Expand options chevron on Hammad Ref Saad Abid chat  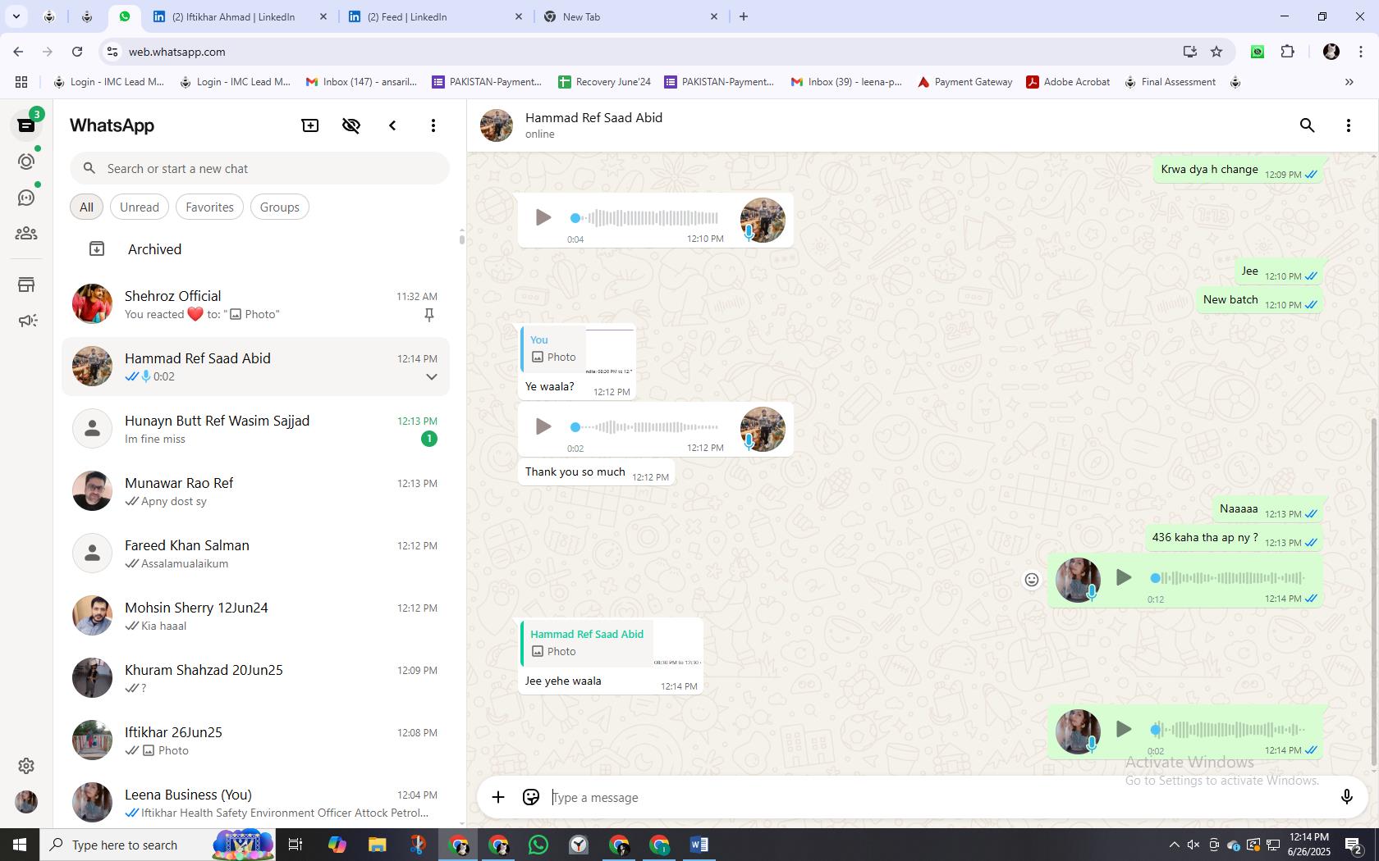[431, 376]
